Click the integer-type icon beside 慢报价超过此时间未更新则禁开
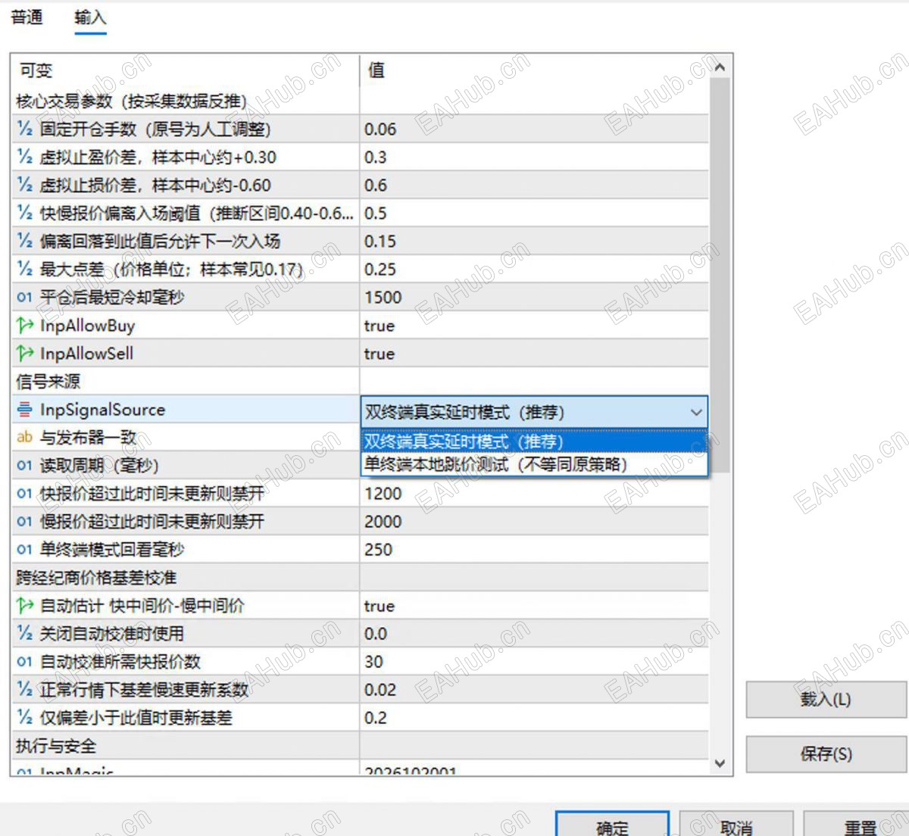The width and height of the screenshot is (909, 836). pyautogui.click(x=24, y=522)
